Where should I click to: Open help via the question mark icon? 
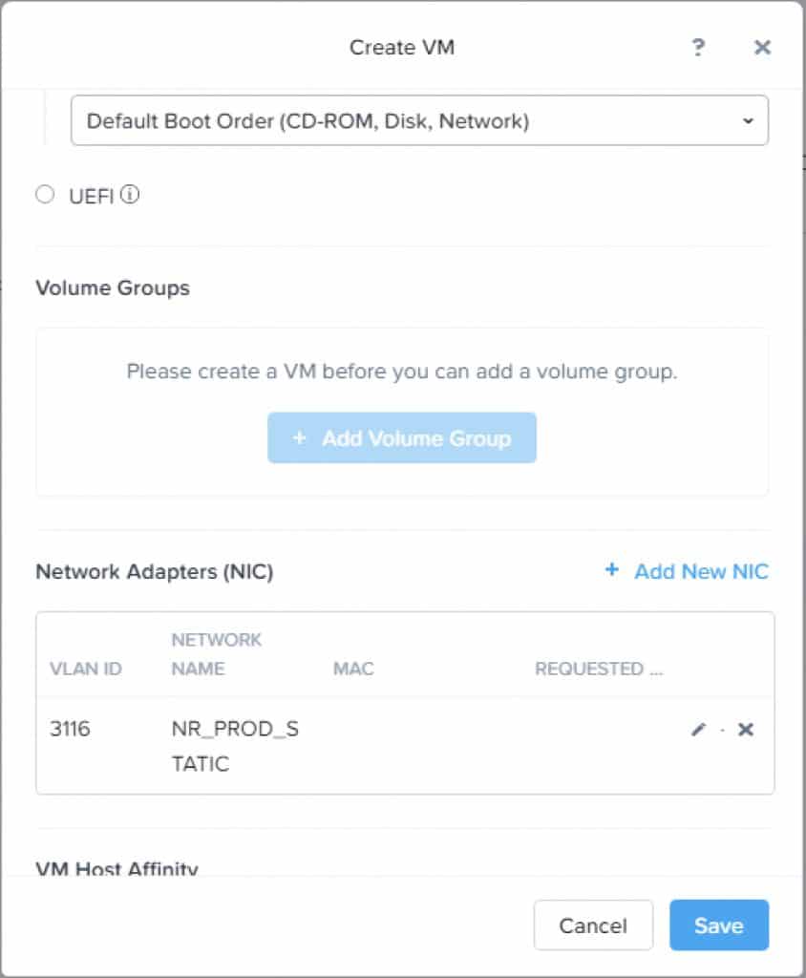(x=698, y=48)
